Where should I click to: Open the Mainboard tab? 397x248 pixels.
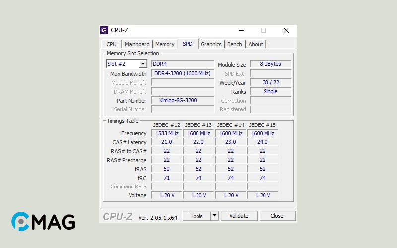[137, 44]
